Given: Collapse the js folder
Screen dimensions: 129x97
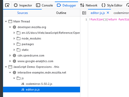Looking at the screenshot, I should tap(14, 78).
